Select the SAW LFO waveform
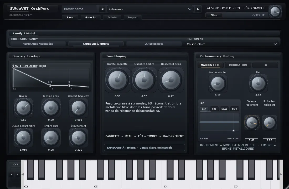 (x=224, y=109)
